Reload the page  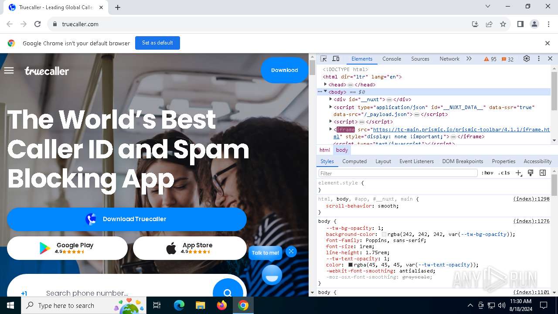click(x=37, y=24)
